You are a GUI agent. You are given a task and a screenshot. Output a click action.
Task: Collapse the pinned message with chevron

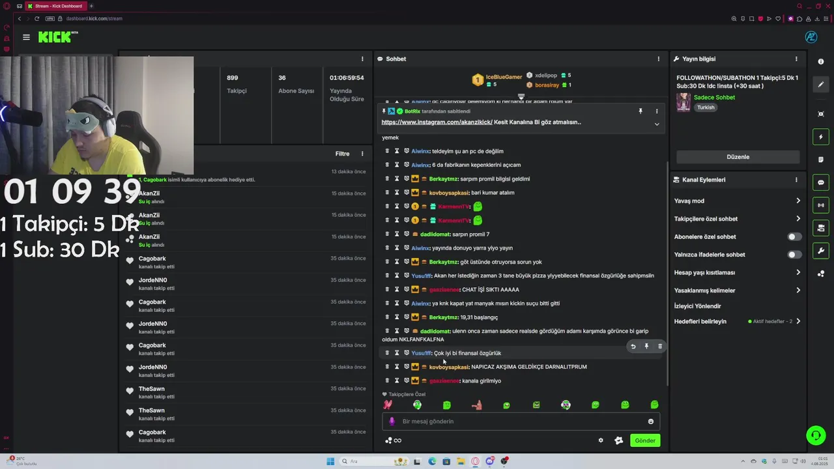[657, 124]
